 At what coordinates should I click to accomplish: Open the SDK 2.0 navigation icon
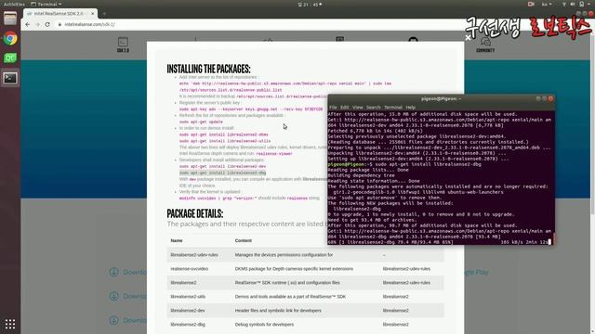click(x=123, y=45)
